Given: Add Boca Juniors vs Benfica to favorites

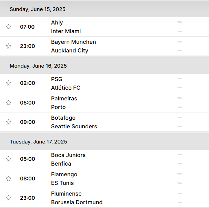Looking at the screenshot, I should coord(9,159).
